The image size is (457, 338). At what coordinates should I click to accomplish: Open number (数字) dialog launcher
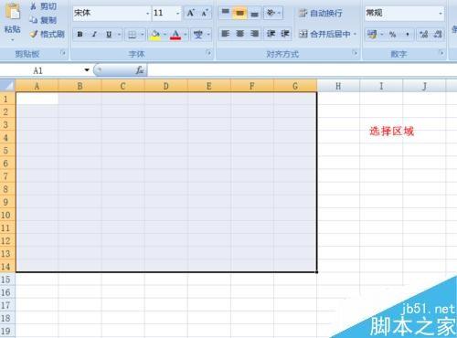pos(441,53)
